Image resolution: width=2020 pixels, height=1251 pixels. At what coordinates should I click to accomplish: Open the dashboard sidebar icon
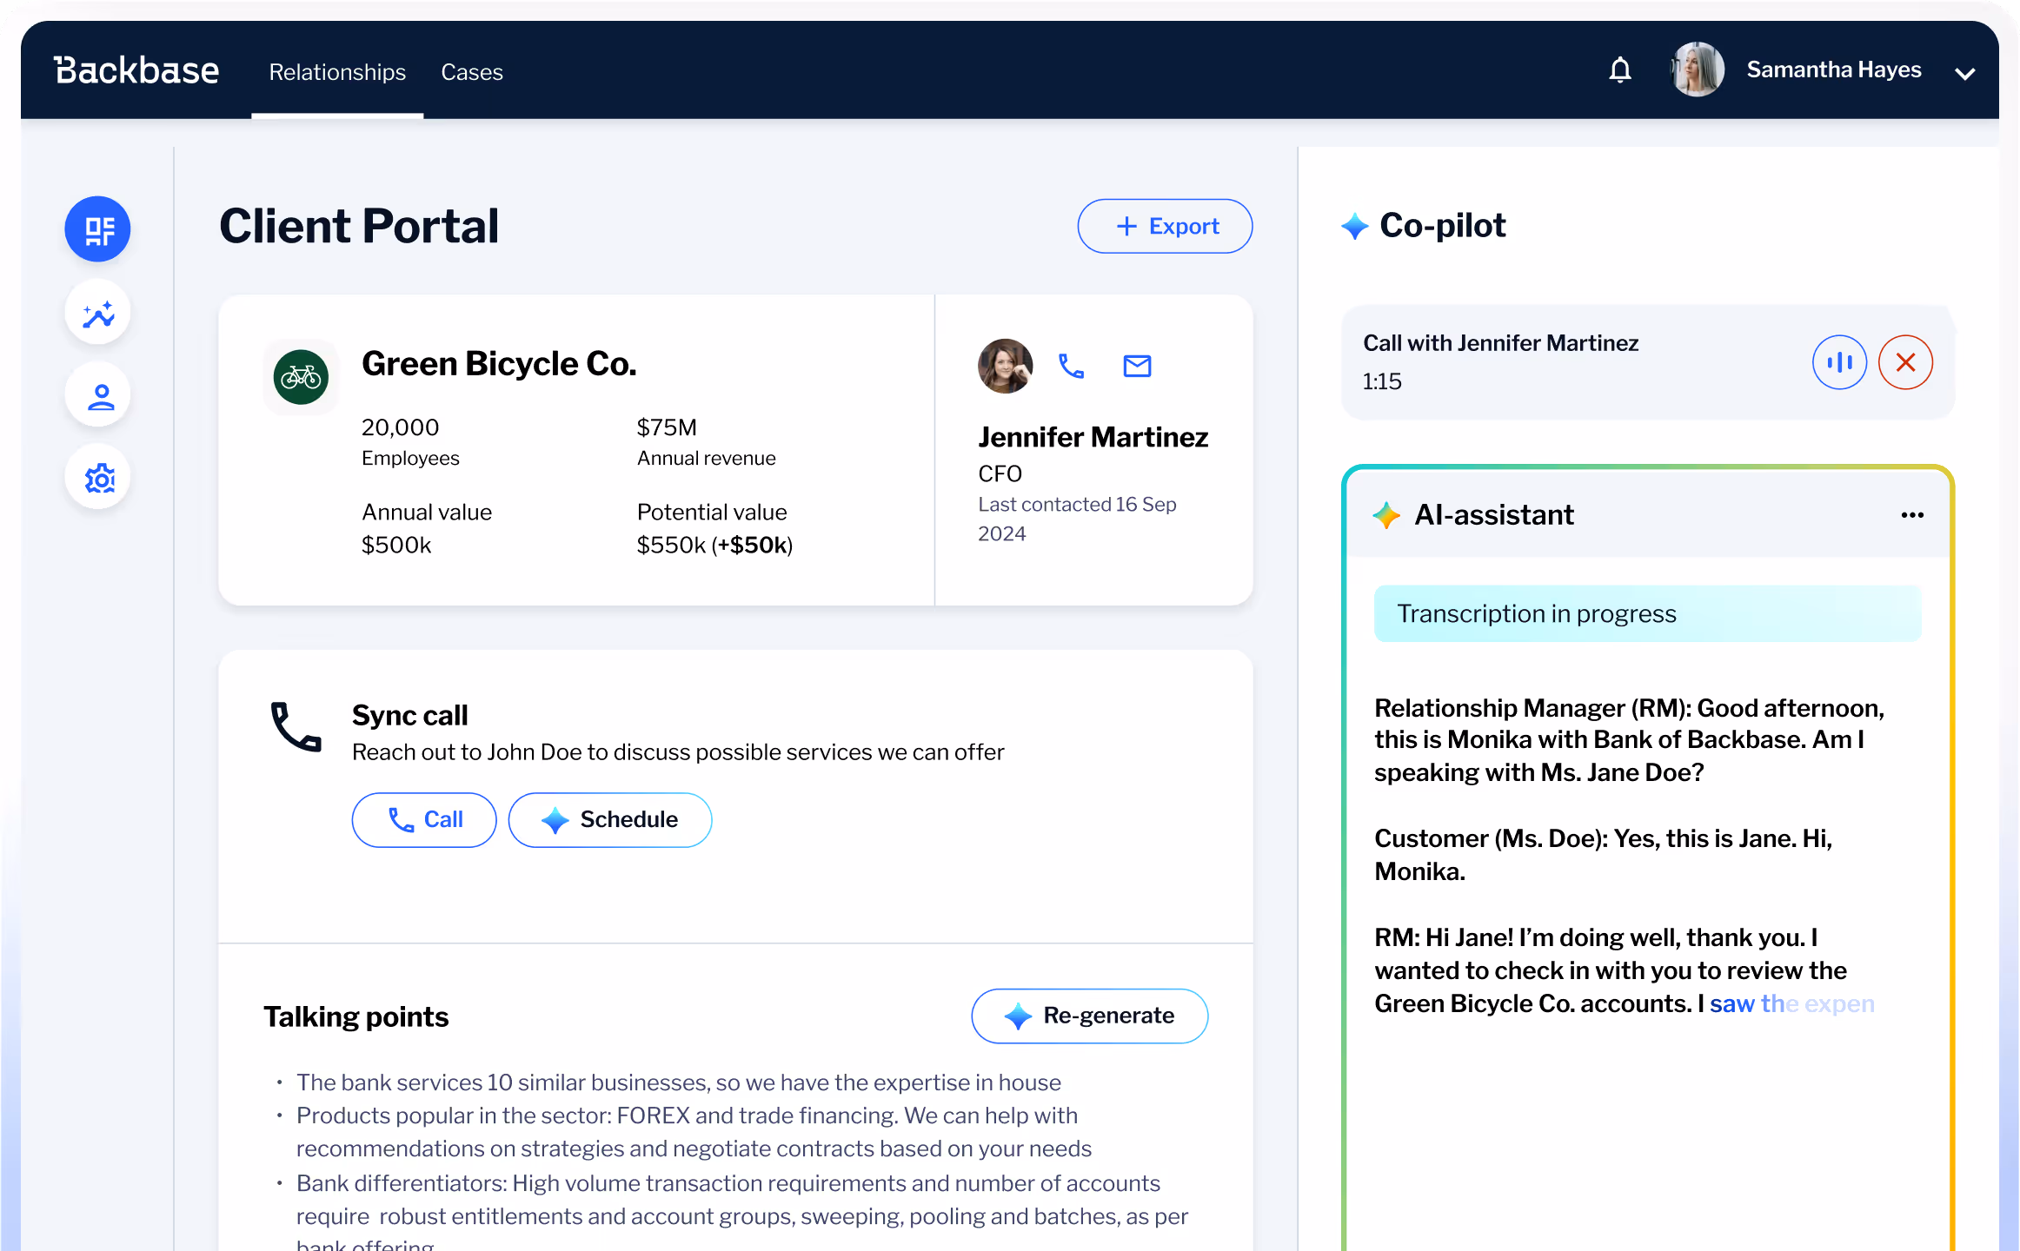point(98,229)
